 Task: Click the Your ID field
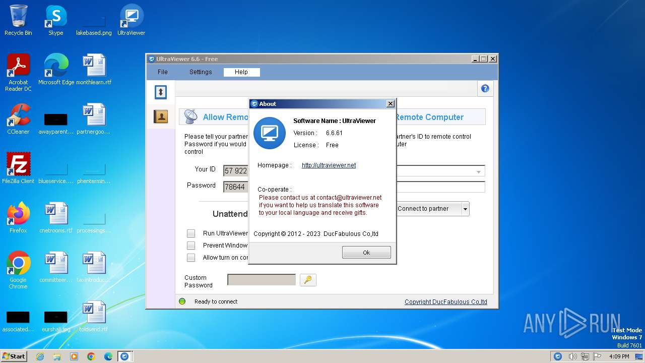click(236, 171)
